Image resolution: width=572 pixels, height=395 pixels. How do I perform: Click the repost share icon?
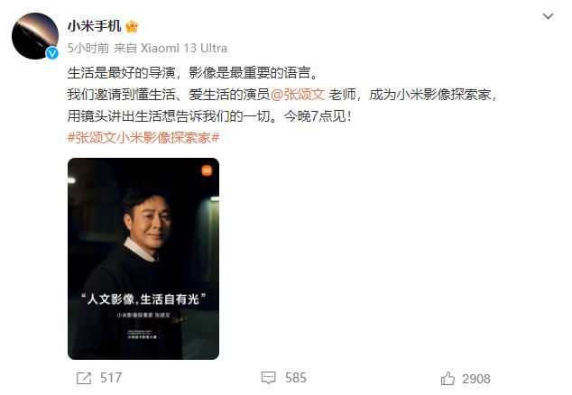pos(84,378)
